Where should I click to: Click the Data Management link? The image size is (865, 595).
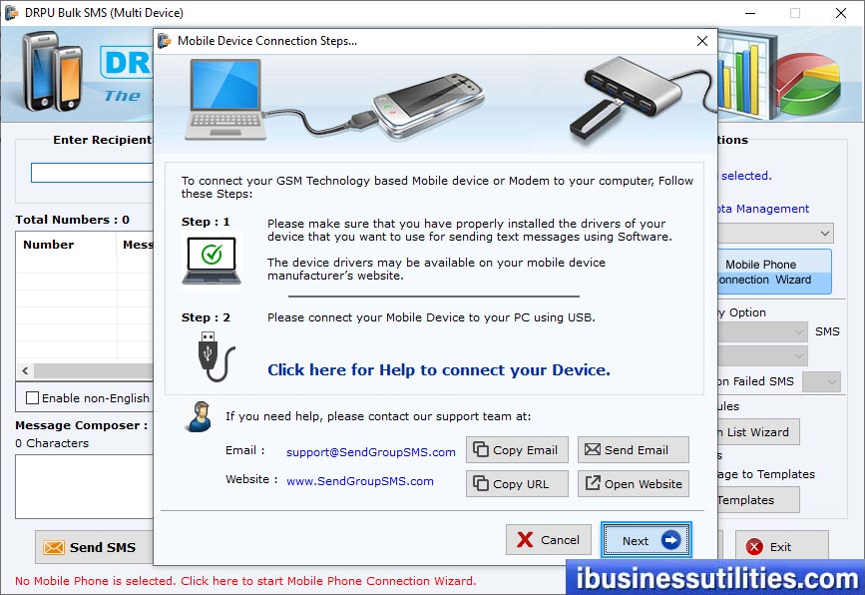(763, 209)
